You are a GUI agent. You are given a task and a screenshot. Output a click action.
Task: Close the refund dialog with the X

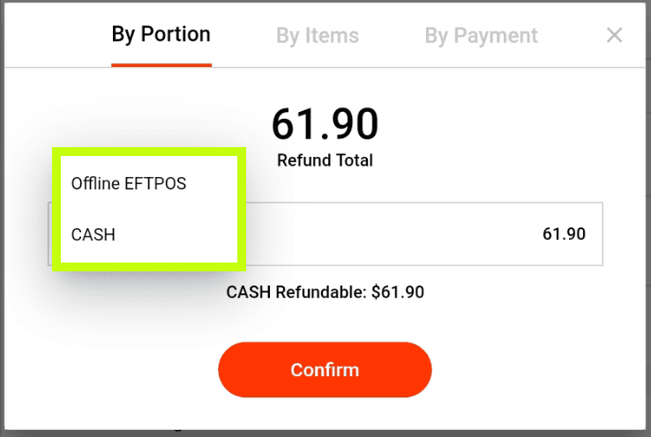(x=615, y=35)
